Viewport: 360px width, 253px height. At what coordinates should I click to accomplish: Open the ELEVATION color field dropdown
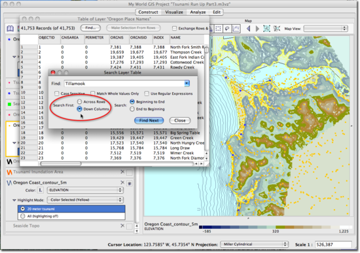(85, 190)
